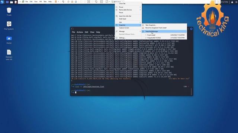Open VMware Help menu

pos(50,1)
